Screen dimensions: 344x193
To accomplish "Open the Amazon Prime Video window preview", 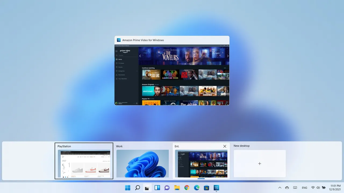I will click(x=172, y=70).
